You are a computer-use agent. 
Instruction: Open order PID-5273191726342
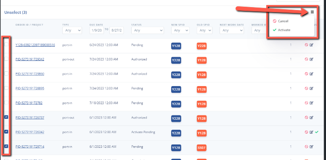pyautogui.click(x=30, y=132)
